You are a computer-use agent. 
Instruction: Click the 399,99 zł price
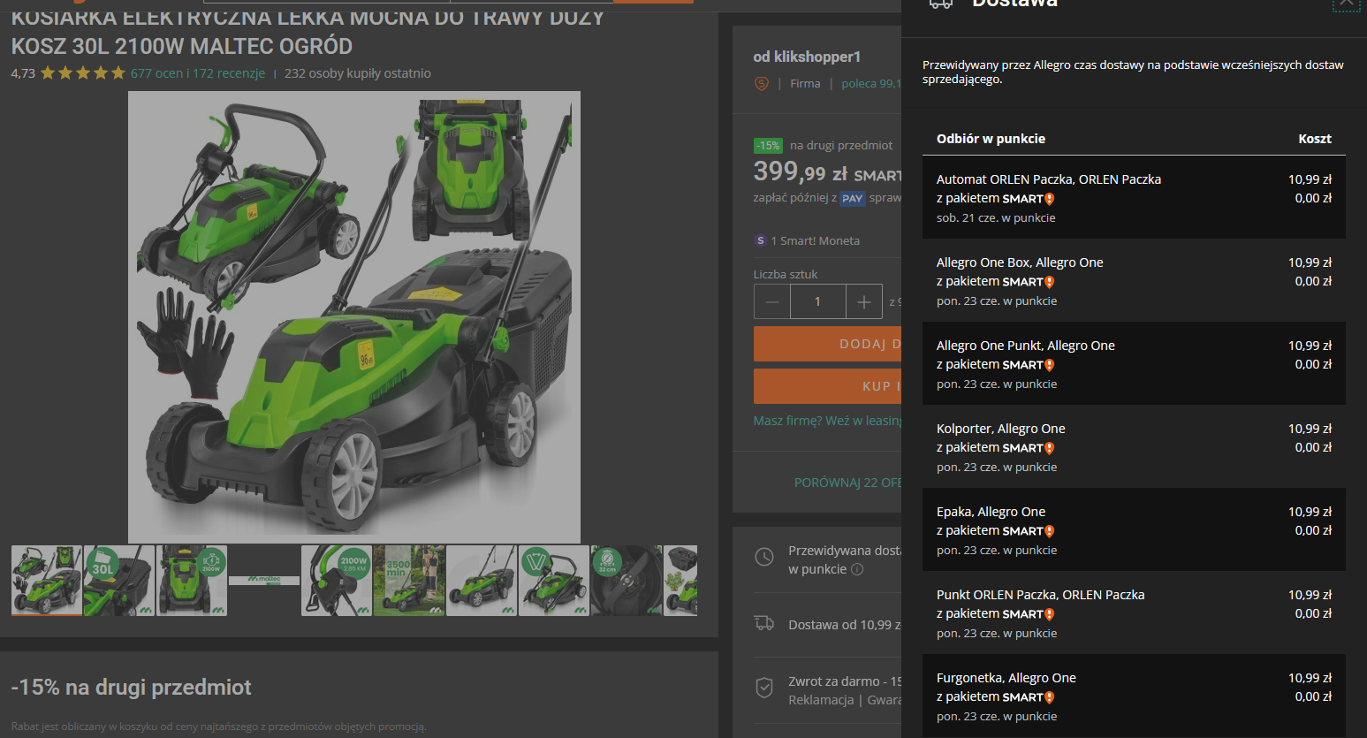point(801,171)
